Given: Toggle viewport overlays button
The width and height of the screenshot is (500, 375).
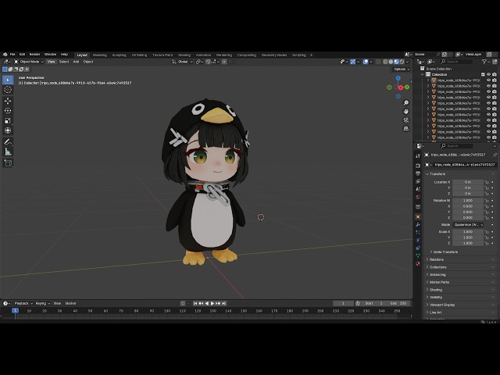Looking at the screenshot, I should [366, 62].
